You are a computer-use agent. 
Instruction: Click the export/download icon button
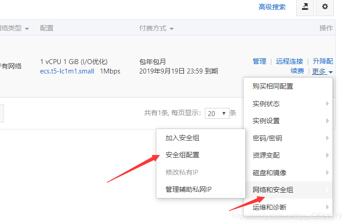coord(305,7)
